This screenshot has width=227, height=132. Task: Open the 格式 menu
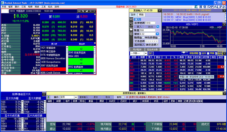(50, 7)
